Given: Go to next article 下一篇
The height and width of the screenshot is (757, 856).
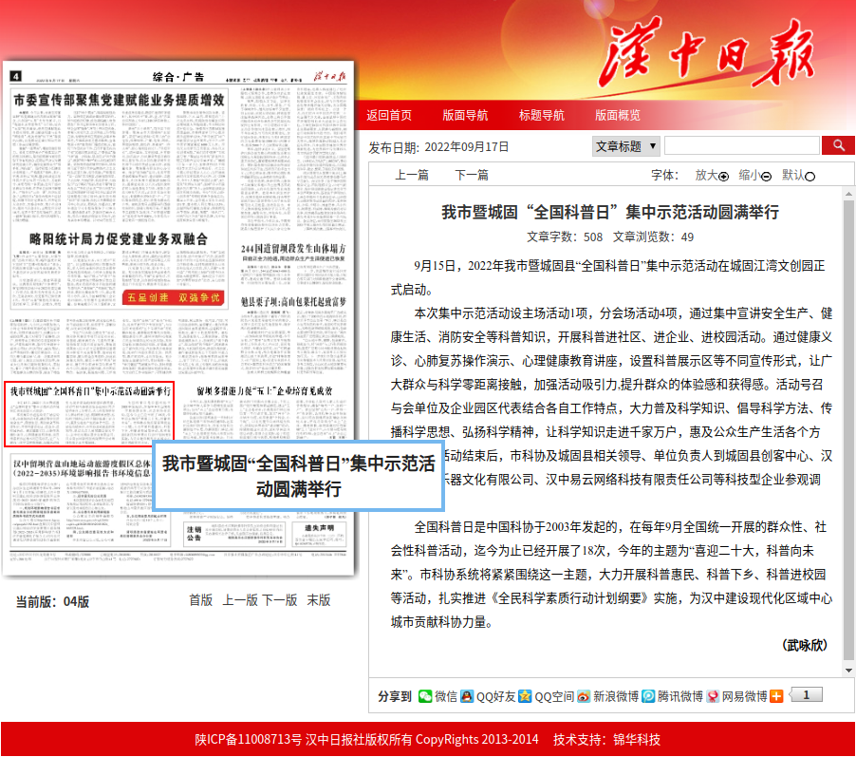Looking at the screenshot, I should (x=472, y=175).
